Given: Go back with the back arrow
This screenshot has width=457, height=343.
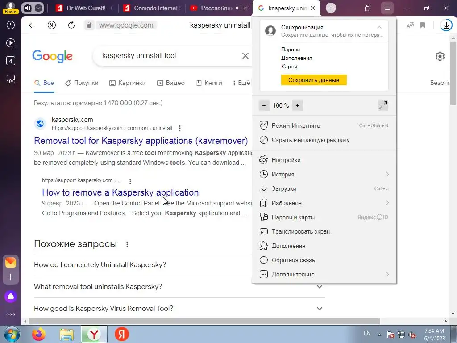Looking at the screenshot, I should click(32, 25).
